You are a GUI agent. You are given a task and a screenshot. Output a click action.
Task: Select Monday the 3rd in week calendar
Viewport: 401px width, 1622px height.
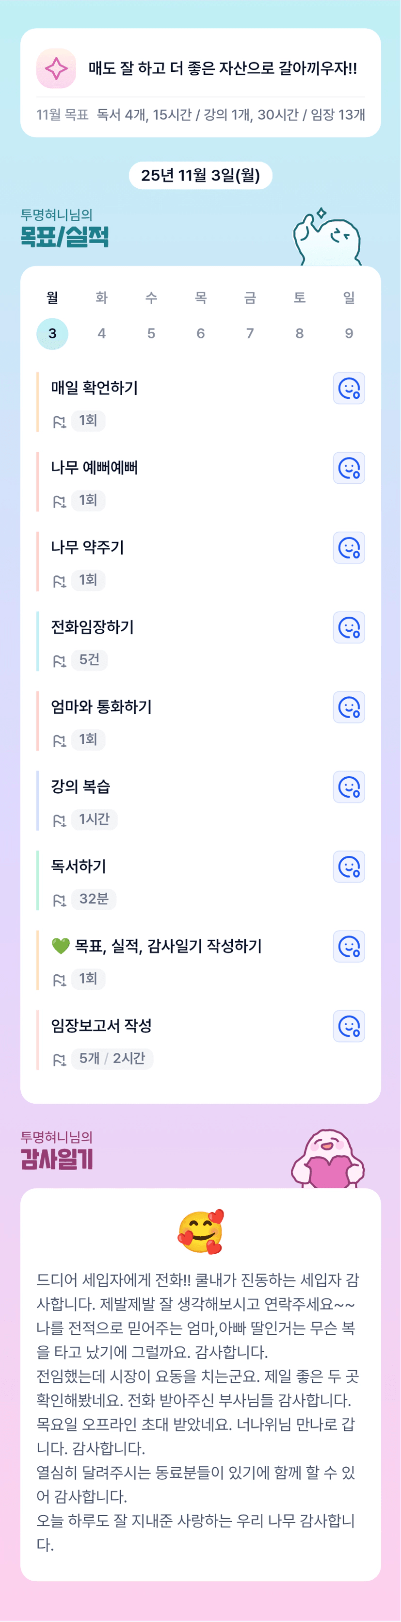pos(52,333)
